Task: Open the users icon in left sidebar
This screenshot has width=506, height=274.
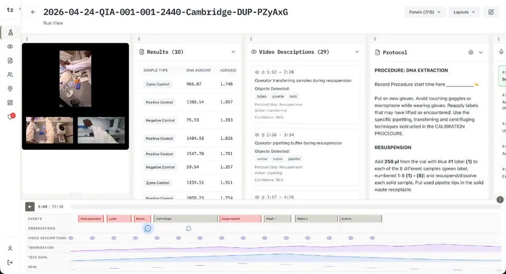Action: pyautogui.click(x=11, y=74)
